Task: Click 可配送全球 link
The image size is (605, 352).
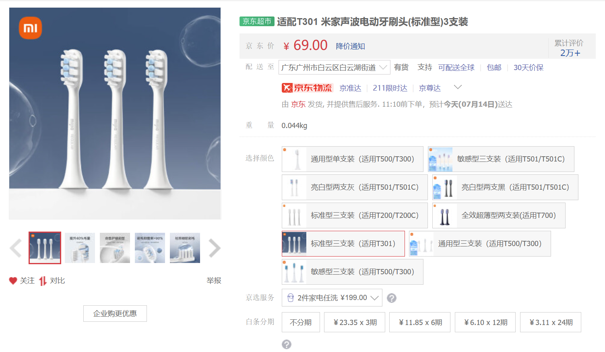Action: 456,68
